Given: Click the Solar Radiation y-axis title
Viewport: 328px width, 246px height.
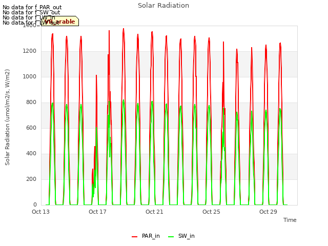Looking at the screenshot, I should coord(7,117).
